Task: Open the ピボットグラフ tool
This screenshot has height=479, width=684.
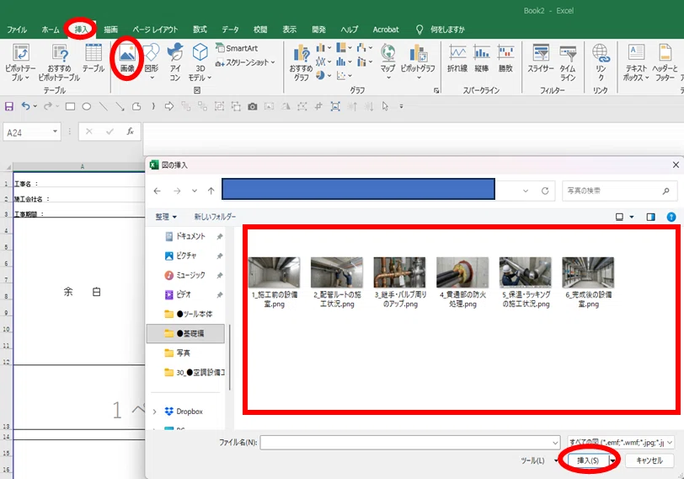Action: click(418, 62)
